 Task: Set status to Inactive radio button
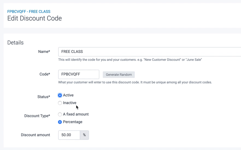[60, 103]
